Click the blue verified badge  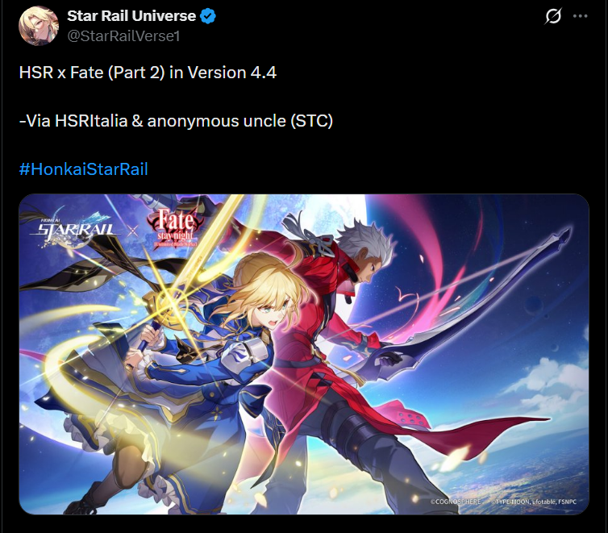tap(208, 16)
